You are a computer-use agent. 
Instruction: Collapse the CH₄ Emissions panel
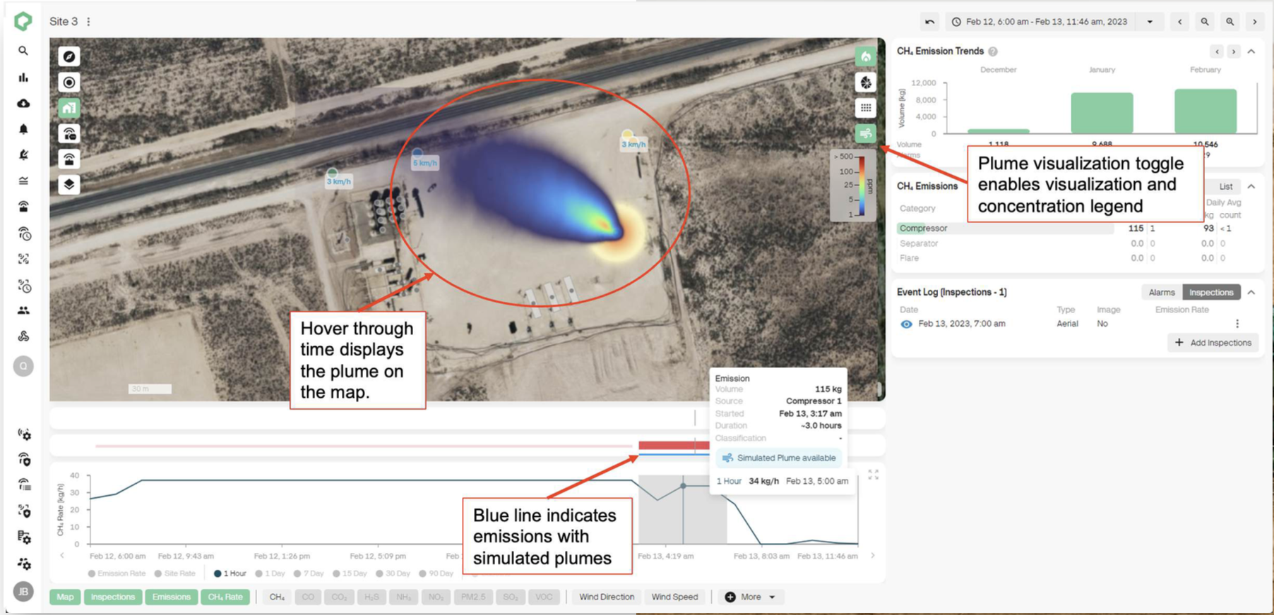click(x=1251, y=186)
